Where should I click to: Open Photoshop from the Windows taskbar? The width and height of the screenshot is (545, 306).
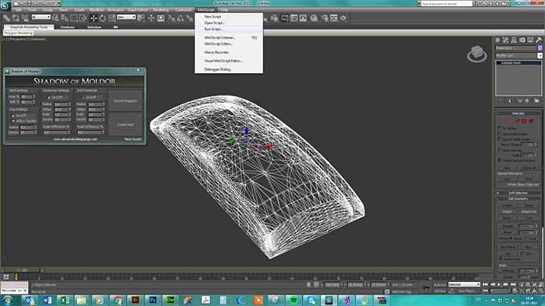point(153,300)
